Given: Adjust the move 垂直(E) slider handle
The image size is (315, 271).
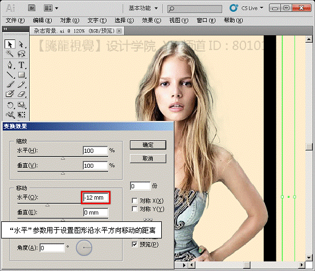Looking at the screenshot, I should point(63,220).
